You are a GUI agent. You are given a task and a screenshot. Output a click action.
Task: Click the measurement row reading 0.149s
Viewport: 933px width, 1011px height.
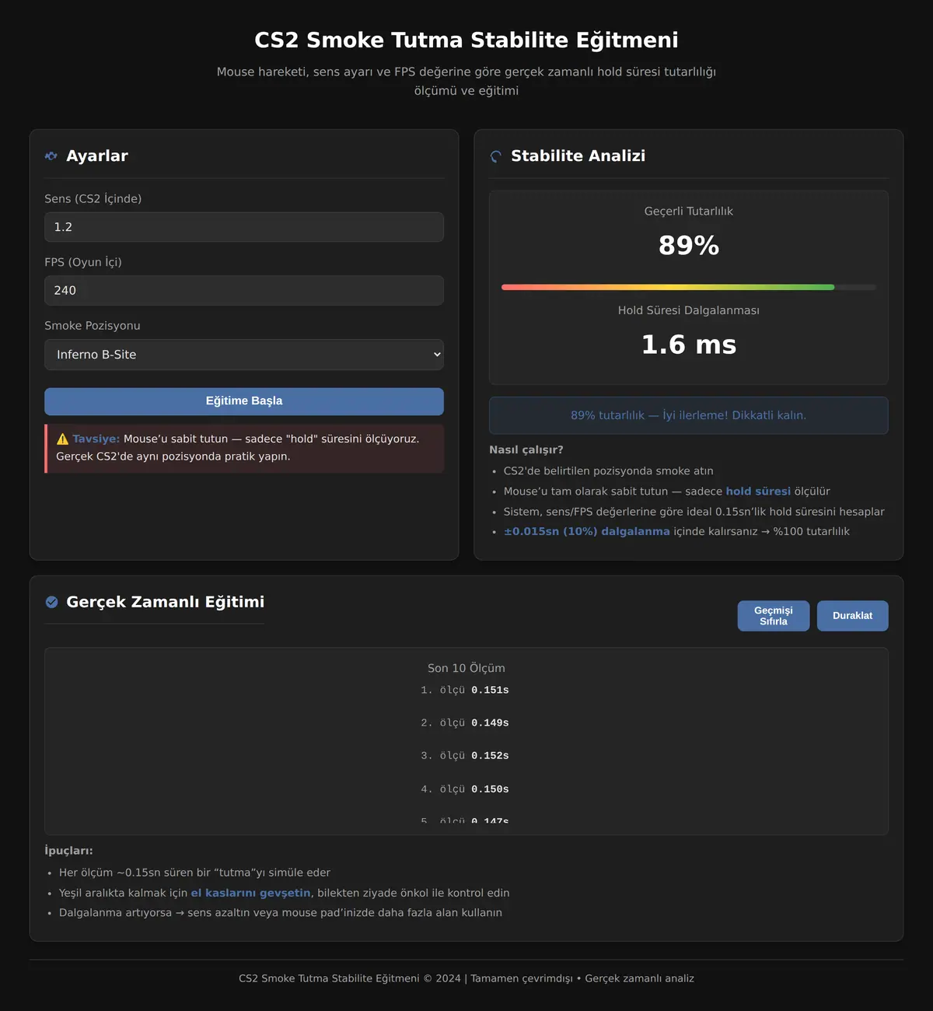[466, 723]
